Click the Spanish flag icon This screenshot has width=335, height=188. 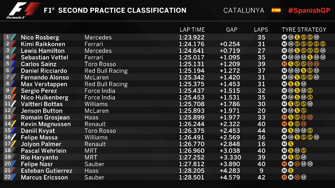coord(276,10)
